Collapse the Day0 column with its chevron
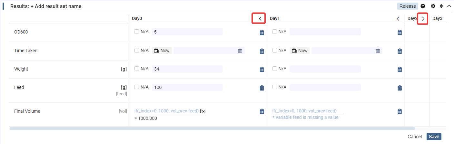This screenshot has height=144, width=454. (x=260, y=19)
